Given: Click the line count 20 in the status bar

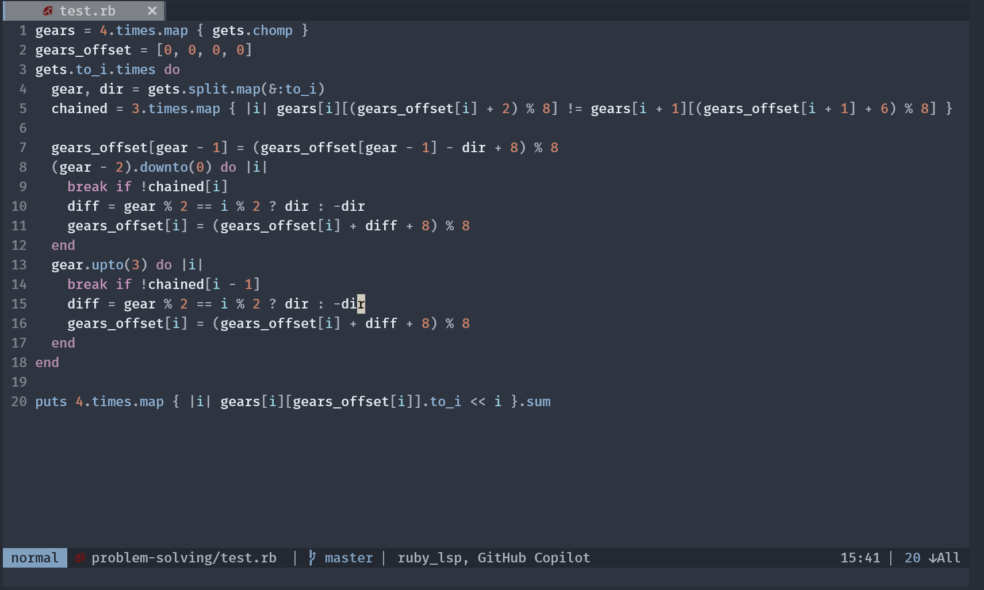Looking at the screenshot, I should pyautogui.click(x=912, y=557).
